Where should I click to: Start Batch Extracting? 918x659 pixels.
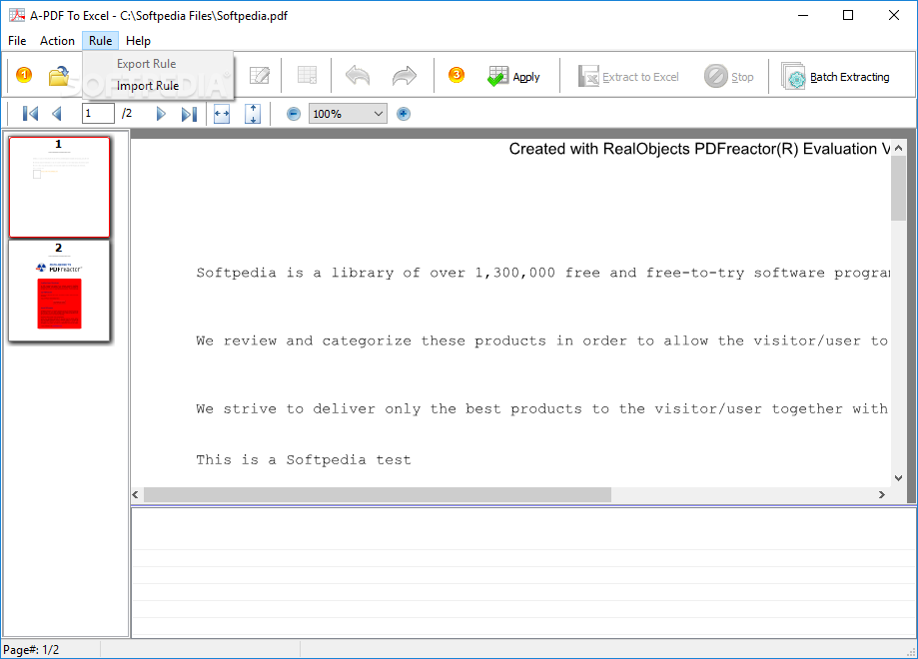pyautogui.click(x=835, y=77)
